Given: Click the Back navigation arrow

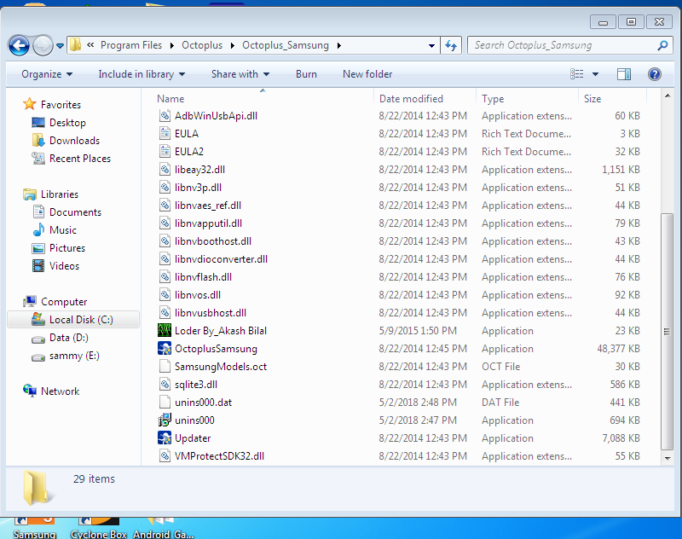Looking at the screenshot, I should 19,45.
